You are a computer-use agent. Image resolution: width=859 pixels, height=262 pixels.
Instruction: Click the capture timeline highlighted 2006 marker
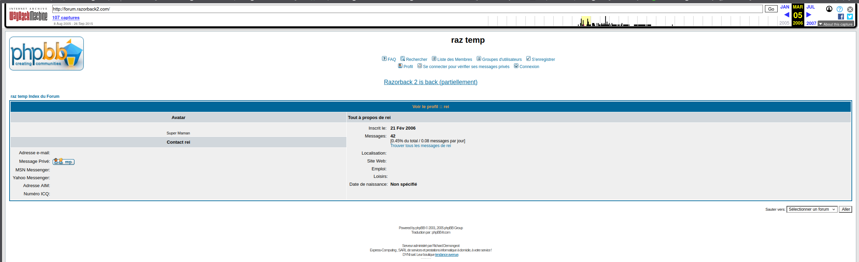tap(586, 21)
